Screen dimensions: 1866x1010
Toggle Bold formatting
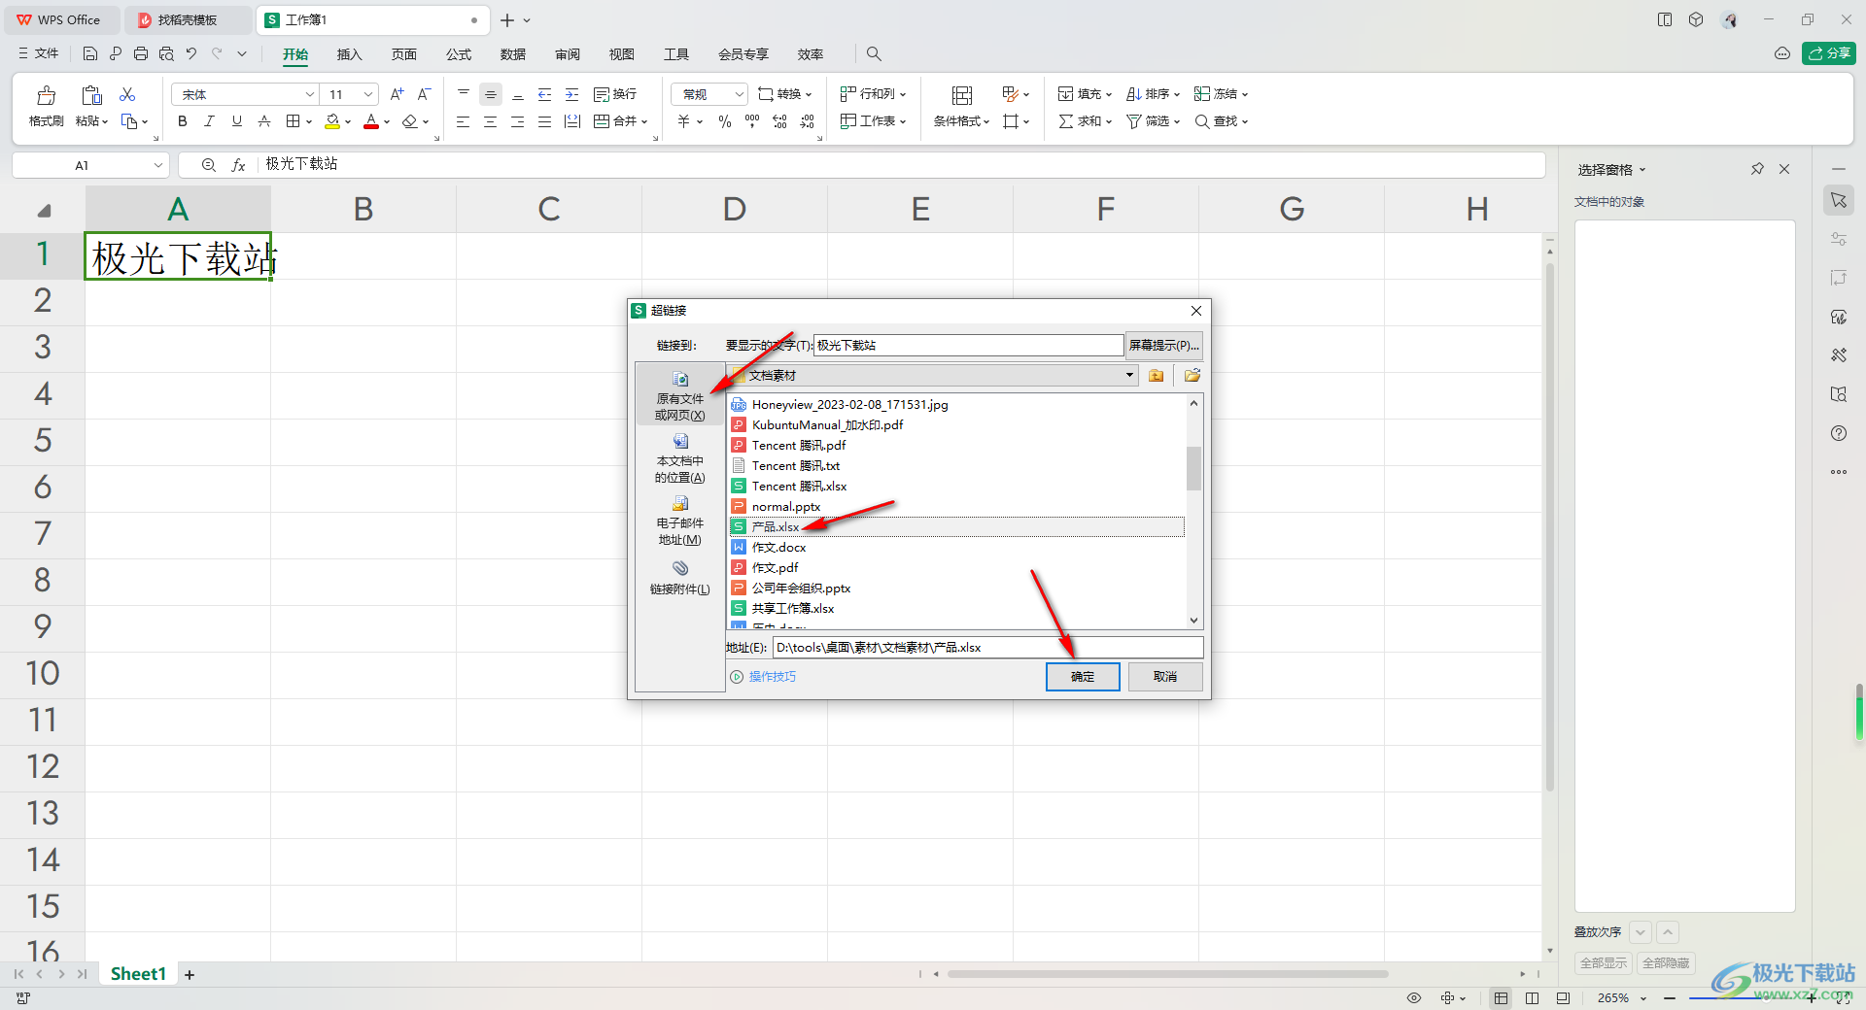(x=182, y=121)
